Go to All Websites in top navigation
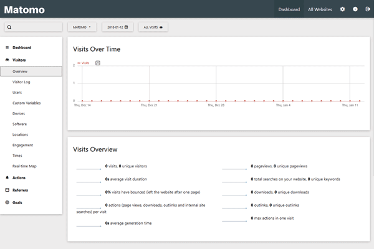Screen dimensions: 374x249 320,9
